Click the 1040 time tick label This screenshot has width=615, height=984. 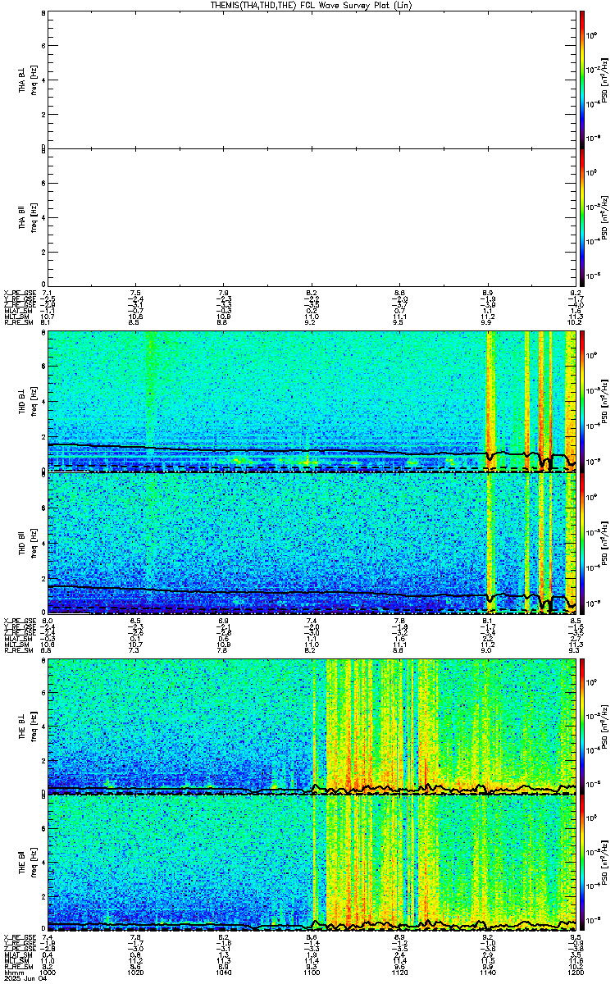(x=223, y=973)
